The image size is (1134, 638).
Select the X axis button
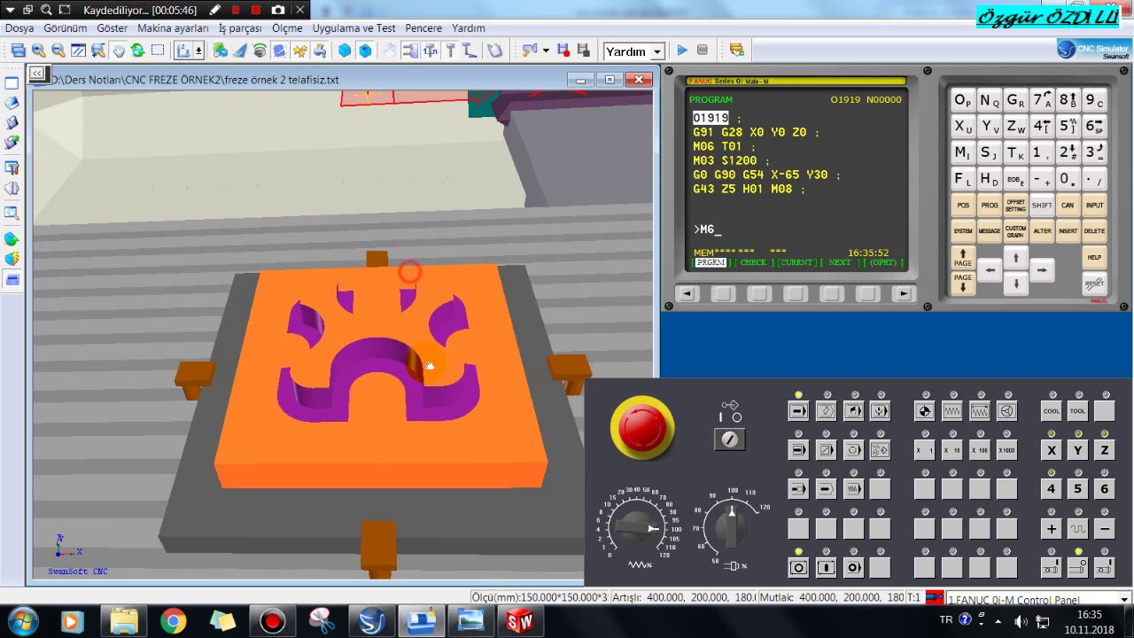[1052, 450]
